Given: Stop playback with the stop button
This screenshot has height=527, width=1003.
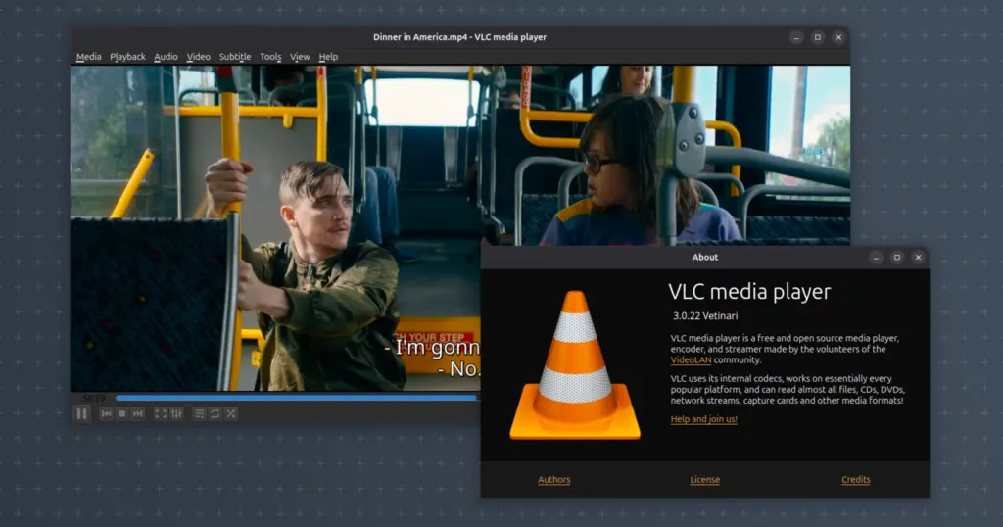Looking at the screenshot, I should [x=121, y=414].
